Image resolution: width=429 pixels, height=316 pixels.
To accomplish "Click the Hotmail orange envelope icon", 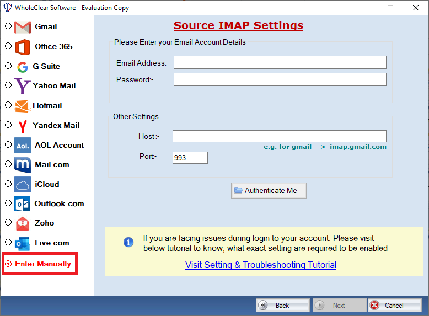I will point(22,106).
